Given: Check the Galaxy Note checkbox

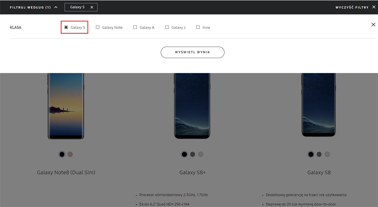Looking at the screenshot, I should (x=97, y=27).
